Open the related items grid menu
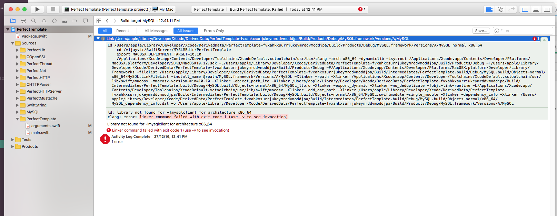The image size is (557, 216). click(x=99, y=21)
